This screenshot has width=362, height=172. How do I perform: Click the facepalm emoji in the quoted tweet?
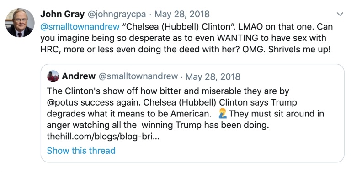(x=224, y=114)
